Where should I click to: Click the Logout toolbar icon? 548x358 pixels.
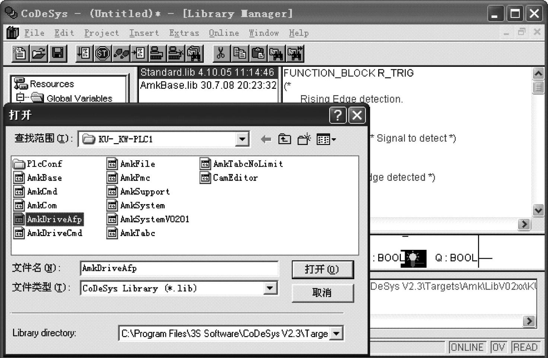coord(175,54)
